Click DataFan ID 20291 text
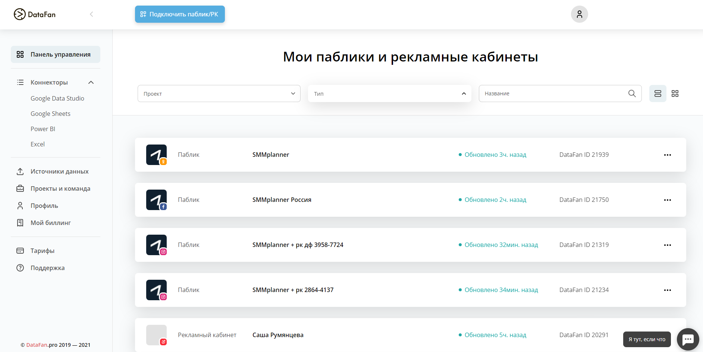 pyautogui.click(x=584, y=335)
